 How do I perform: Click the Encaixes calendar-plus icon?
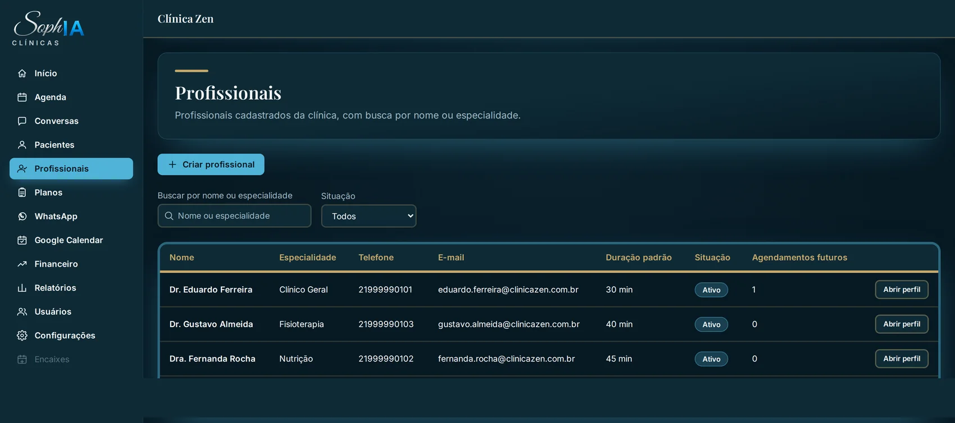22,360
